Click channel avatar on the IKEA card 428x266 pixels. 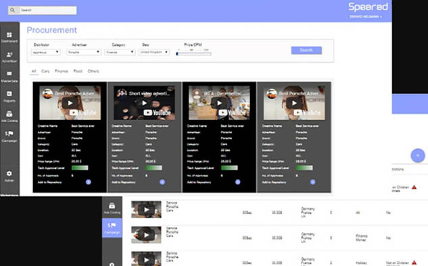tap(197, 93)
